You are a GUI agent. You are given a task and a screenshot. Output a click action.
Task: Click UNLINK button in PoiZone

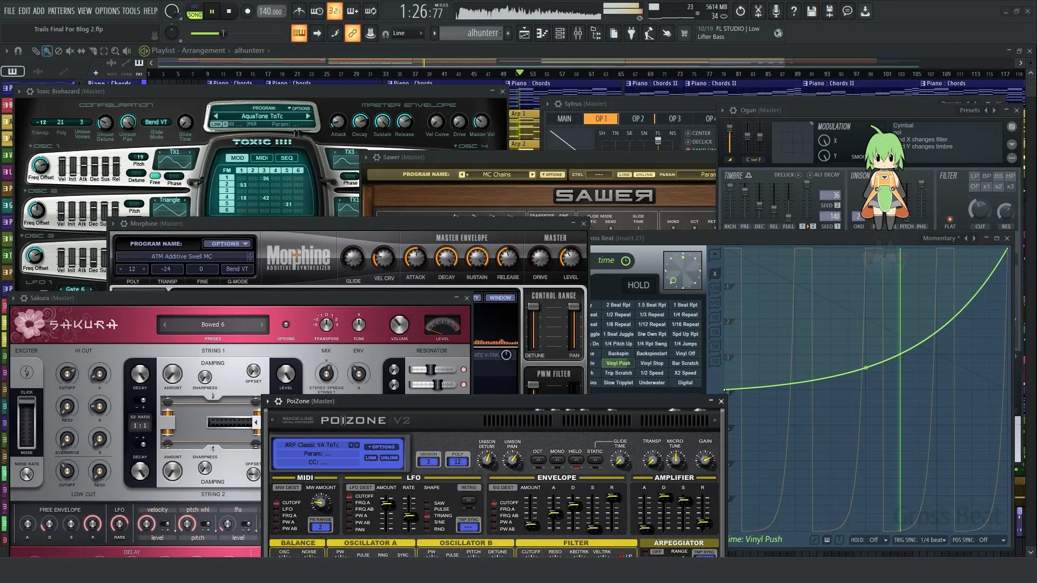pos(389,458)
